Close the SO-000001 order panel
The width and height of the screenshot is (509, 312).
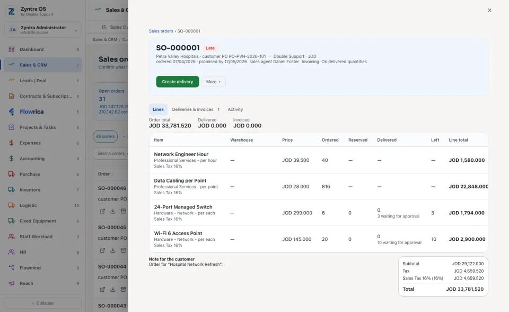click(489, 10)
